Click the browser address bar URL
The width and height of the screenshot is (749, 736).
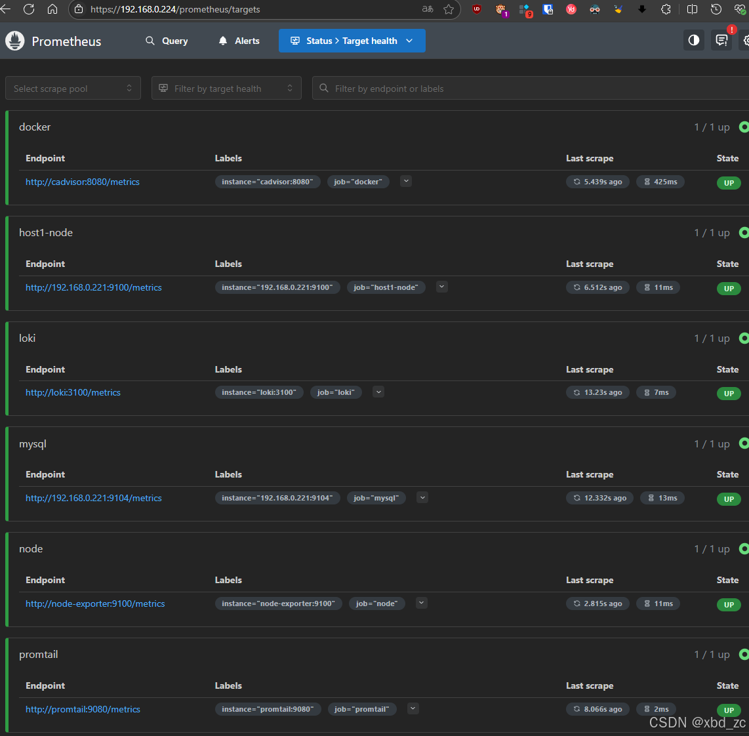175,10
